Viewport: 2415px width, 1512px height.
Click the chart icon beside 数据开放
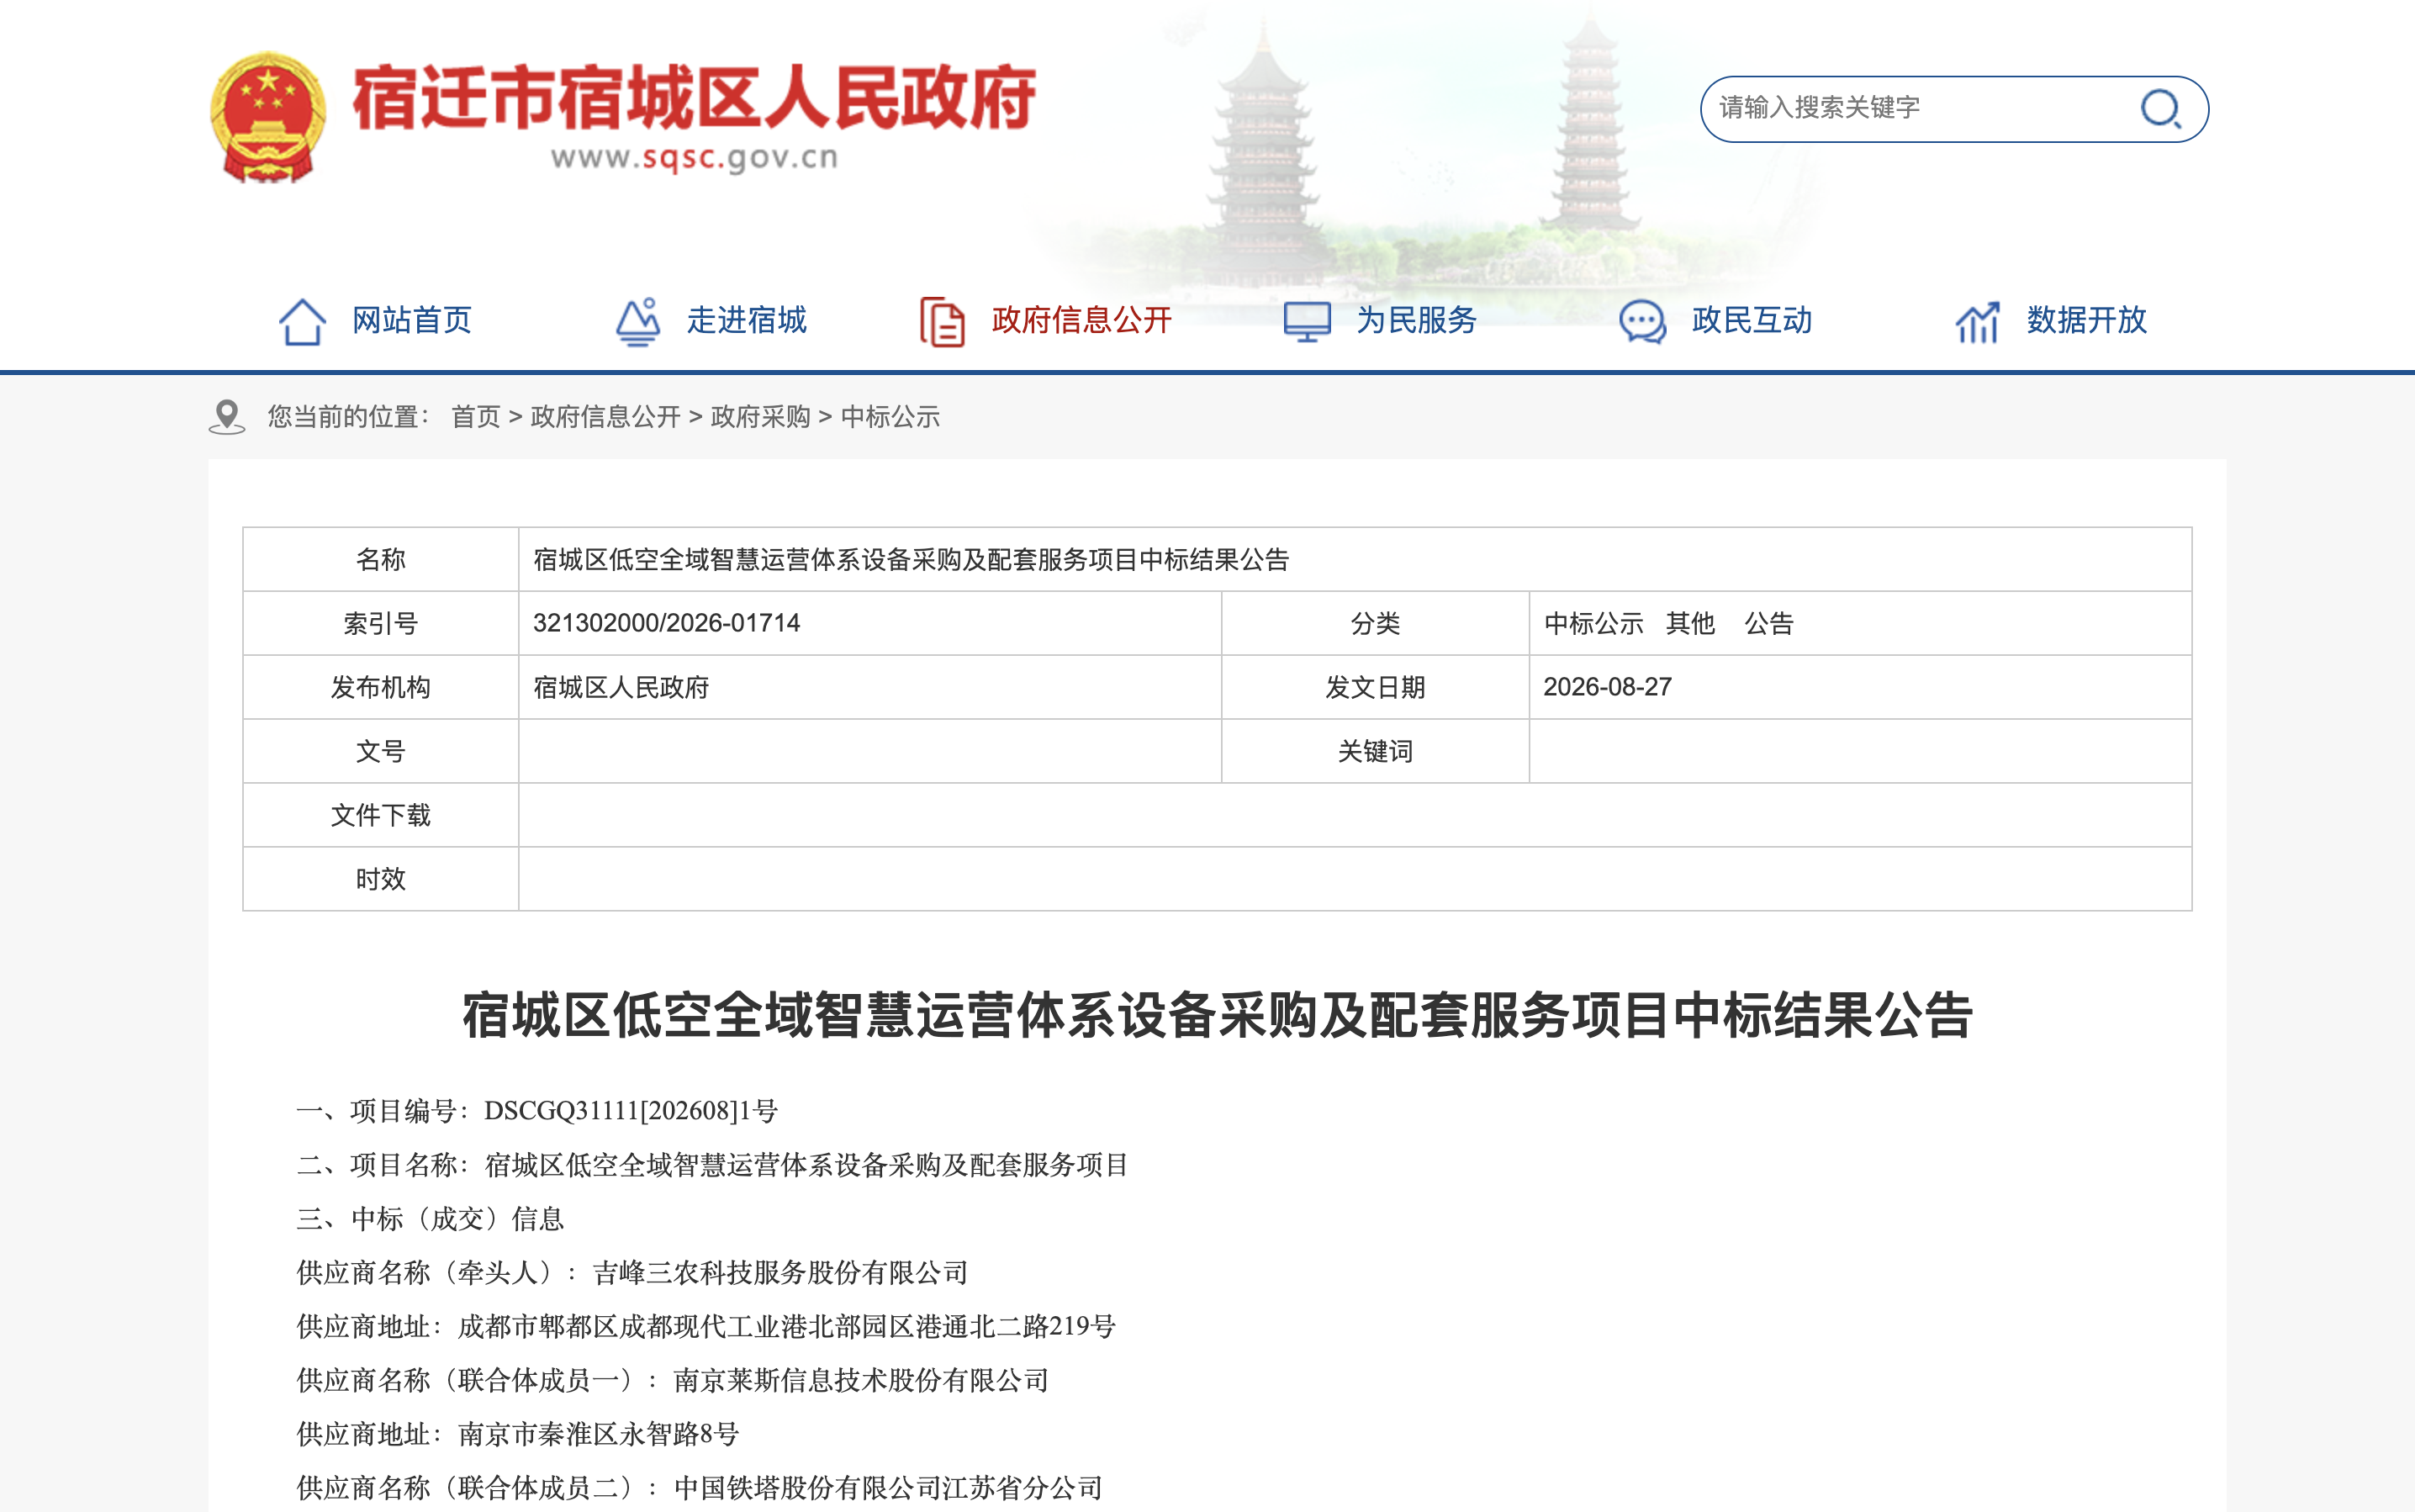1977,321
